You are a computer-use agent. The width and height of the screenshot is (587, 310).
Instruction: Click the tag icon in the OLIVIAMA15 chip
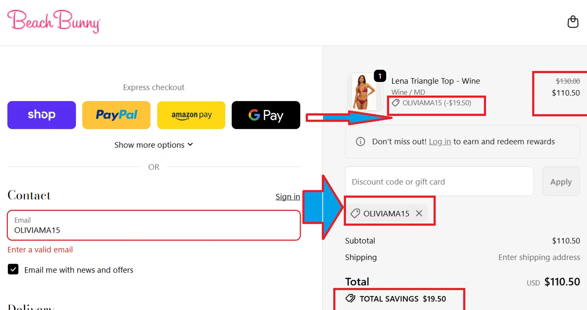355,213
